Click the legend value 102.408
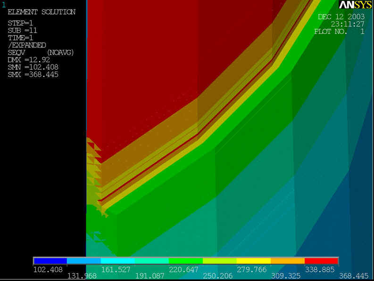The width and height of the screenshot is (374, 281). [48, 270]
